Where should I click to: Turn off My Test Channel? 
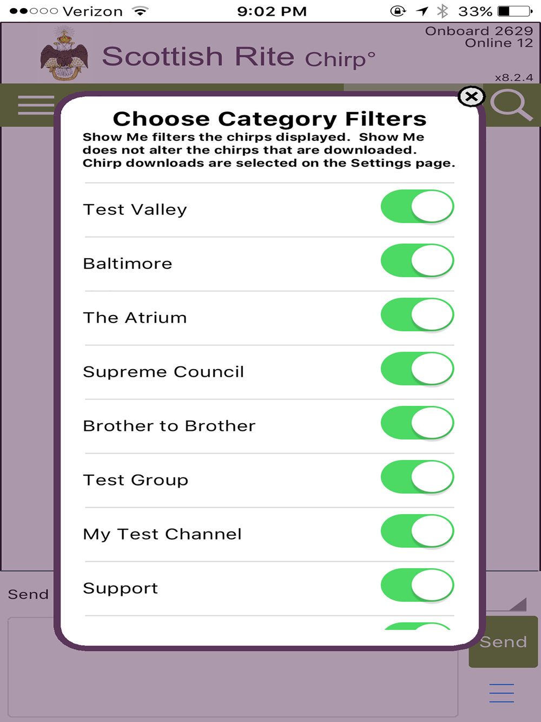click(x=417, y=531)
